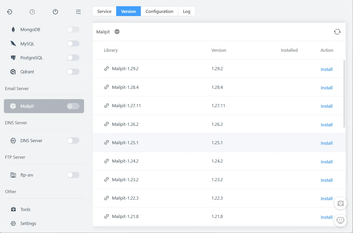Click the clock history icon

(32, 12)
